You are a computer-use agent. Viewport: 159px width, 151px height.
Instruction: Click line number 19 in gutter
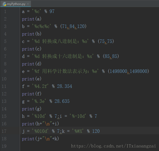point(4,146)
